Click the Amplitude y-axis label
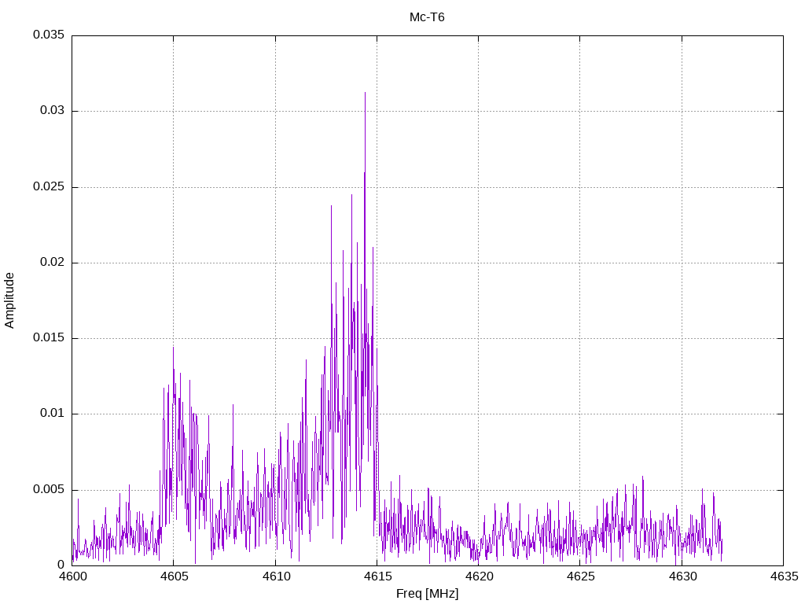This screenshot has height=604, width=805. pos(10,300)
